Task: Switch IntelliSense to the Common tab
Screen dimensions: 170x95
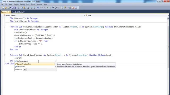Action: pyautogui.click(x=19, y=69)
